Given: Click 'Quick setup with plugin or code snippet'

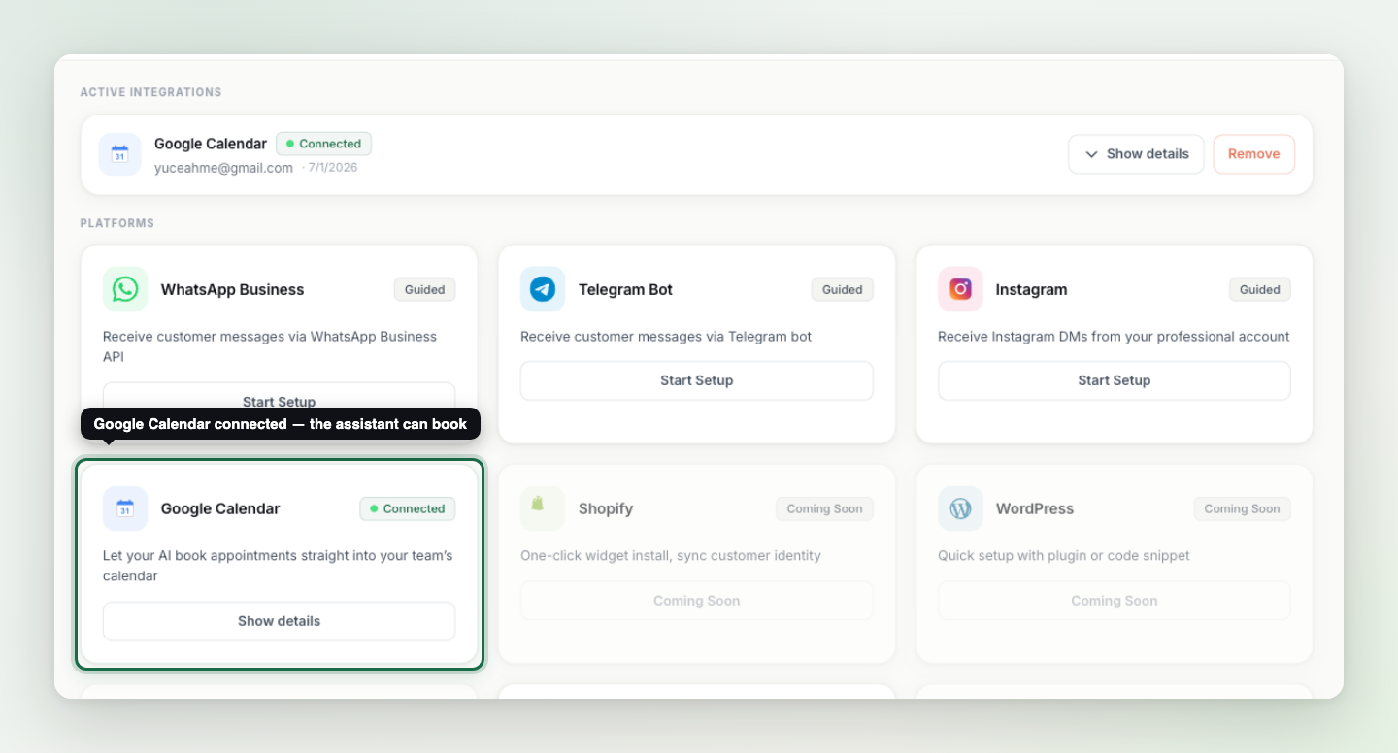Looking at the screenshot, I should click(1064, 556).
